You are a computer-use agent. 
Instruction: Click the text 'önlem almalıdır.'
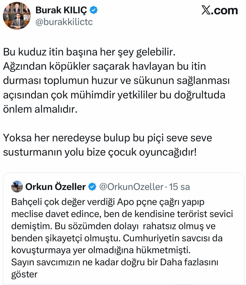tap(40, 109)
